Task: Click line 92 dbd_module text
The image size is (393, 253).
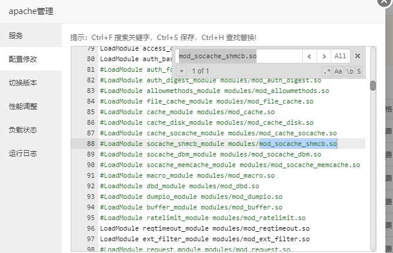Action: 166,186
